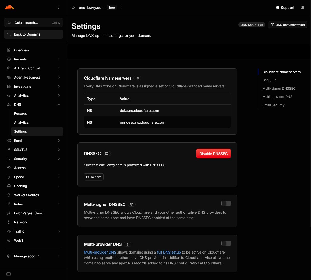Click the Traffic icon
Screen dimensions: 311x280
pyautogui.click(x=9, y=231)
